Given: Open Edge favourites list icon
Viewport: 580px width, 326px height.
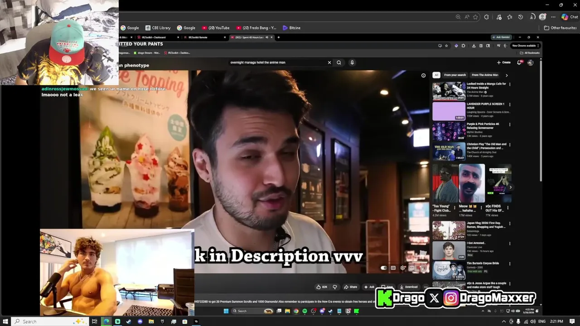Looking at the screenshot, I should pos(510,17).
